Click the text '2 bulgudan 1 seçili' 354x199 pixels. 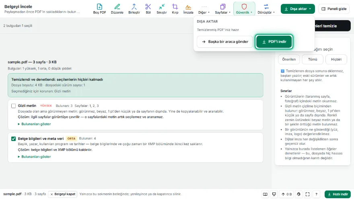pos(18,26)
